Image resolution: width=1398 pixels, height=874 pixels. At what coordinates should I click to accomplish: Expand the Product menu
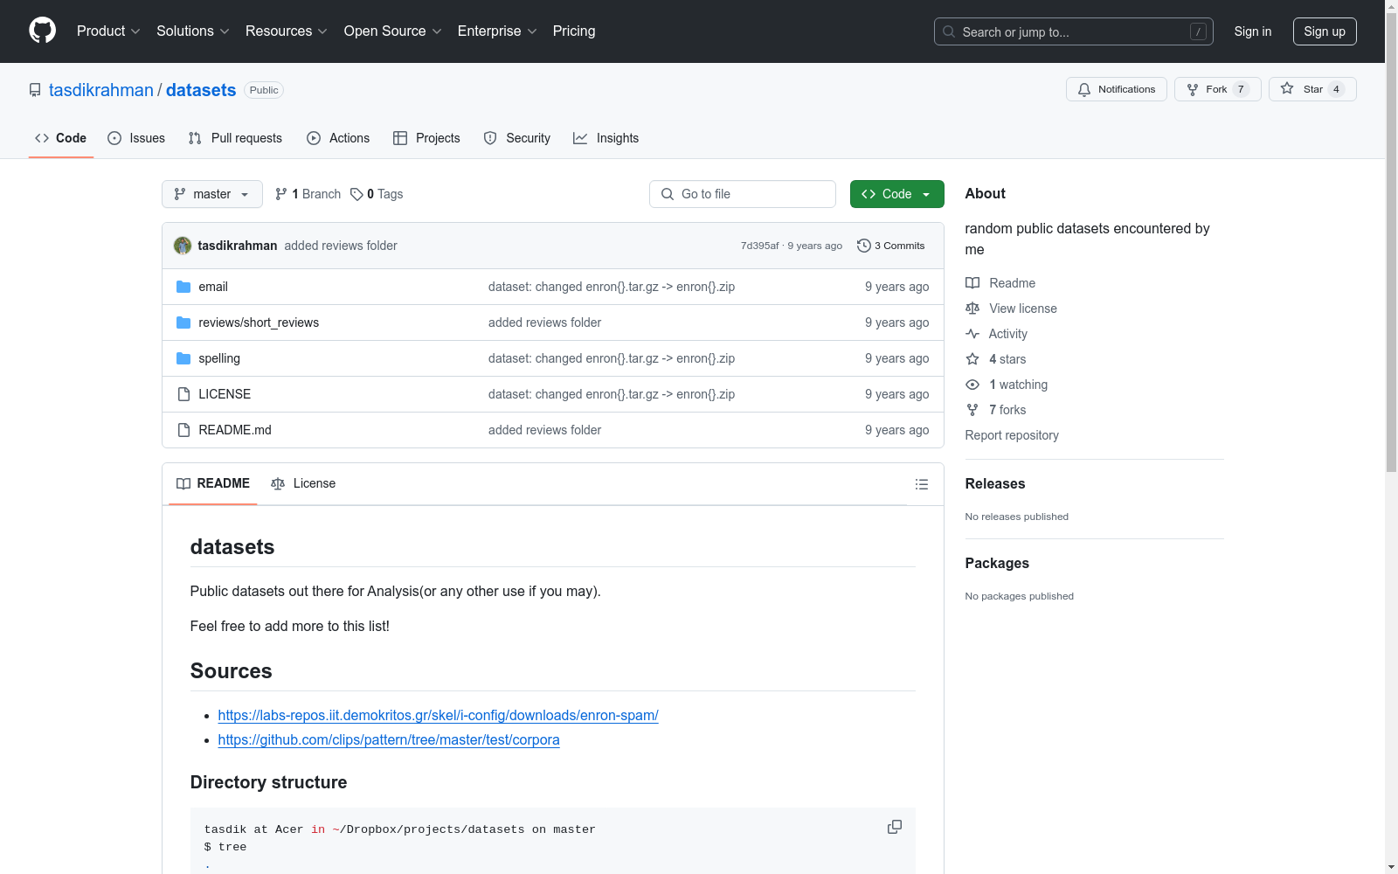(x=108, y=31)
